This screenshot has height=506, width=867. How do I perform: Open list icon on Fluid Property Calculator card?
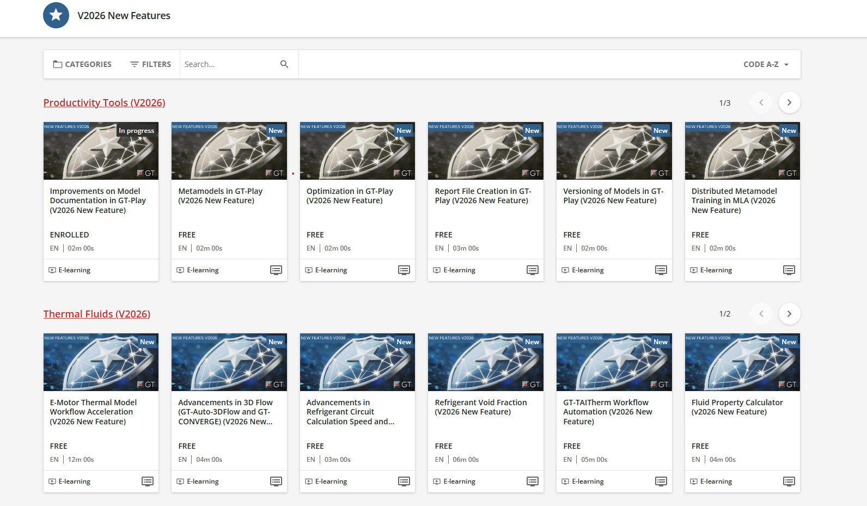click(789, 481)
